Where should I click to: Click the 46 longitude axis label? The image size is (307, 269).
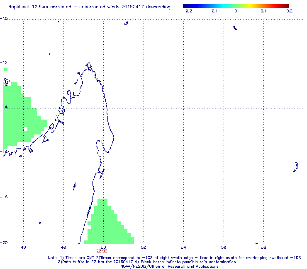[x=23, y=247]
